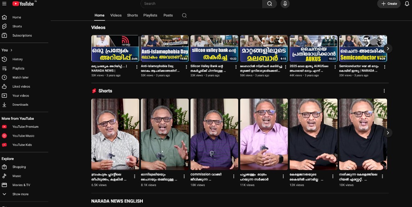The height and width of the screenshot is (207, 412).
Task: Open NARADA NEWS ENGLISH section link
Action: tap(117, 201)
